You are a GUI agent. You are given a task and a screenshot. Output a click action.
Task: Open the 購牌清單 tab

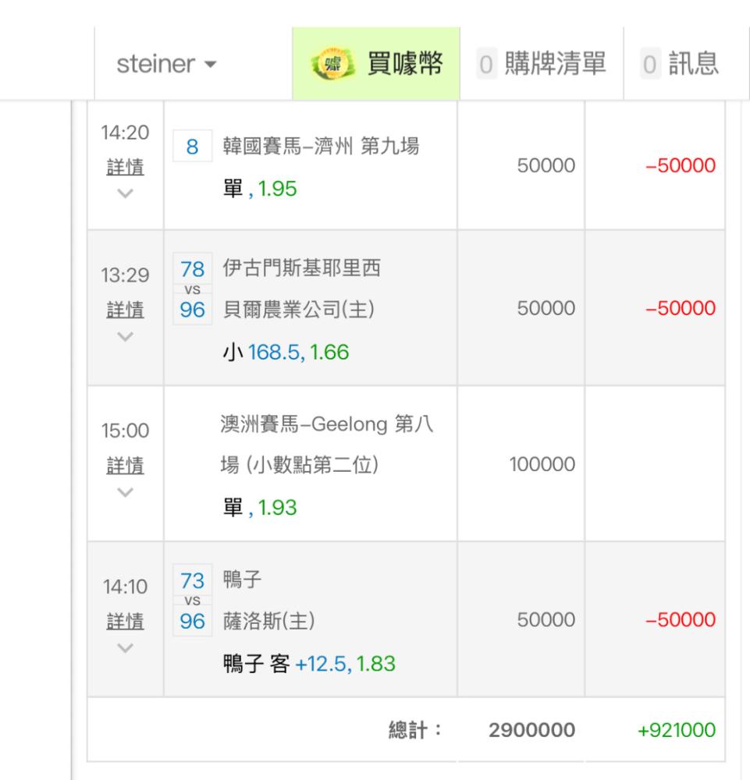pos(542,64)
